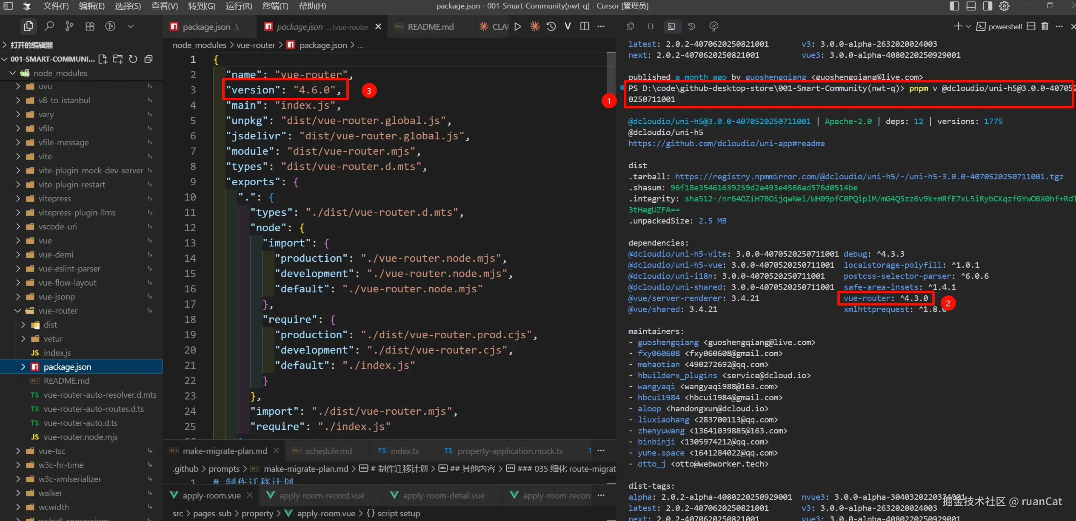This screenshot has width=1076, height=521.
Task: Toggle the secondary sidebar layout button
Action: 988,6
